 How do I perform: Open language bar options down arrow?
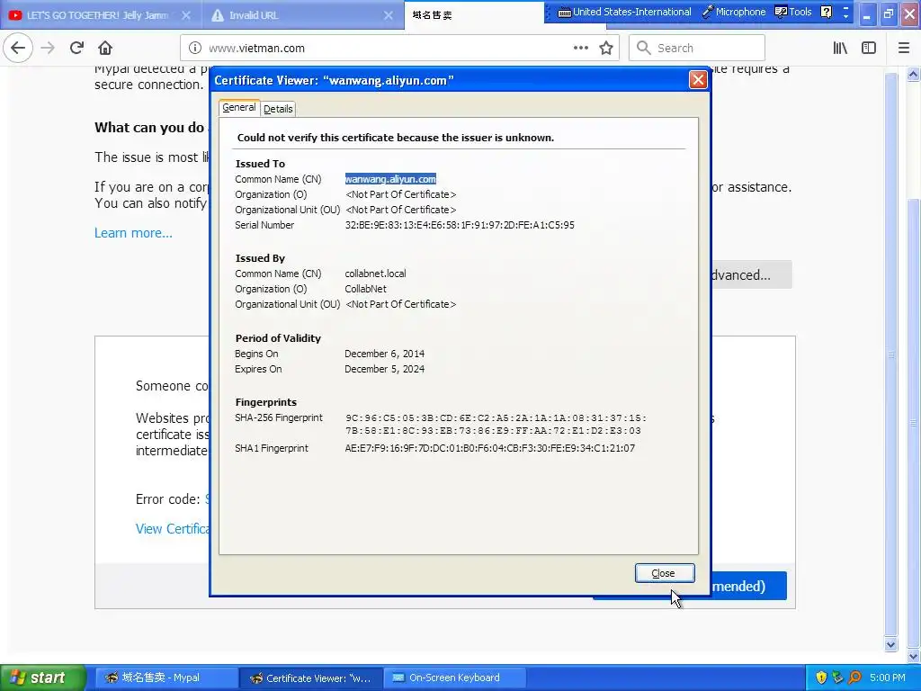pyautogui.click(x=845, y=16)
